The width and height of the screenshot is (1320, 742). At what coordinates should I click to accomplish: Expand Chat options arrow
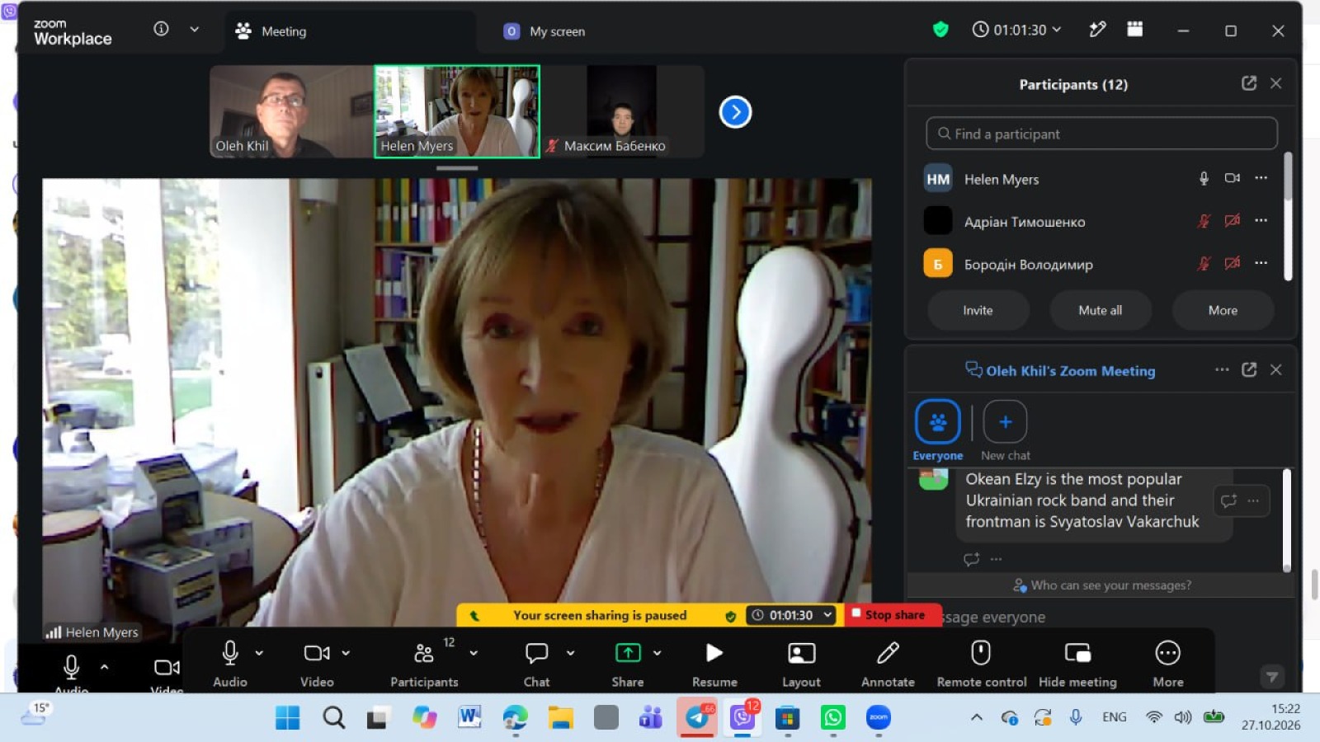[570, 653]
